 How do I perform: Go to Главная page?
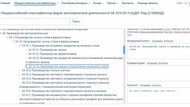click(x=5, y=3)
